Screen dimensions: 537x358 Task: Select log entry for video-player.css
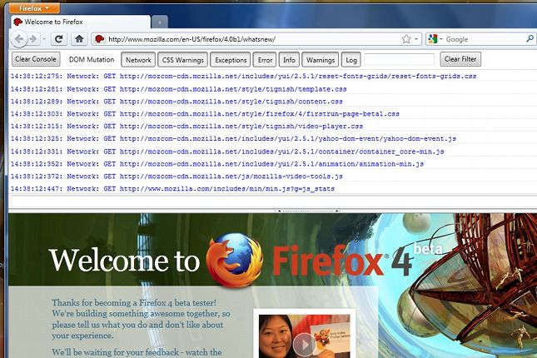pyautogui.click(x=272, y=126)
